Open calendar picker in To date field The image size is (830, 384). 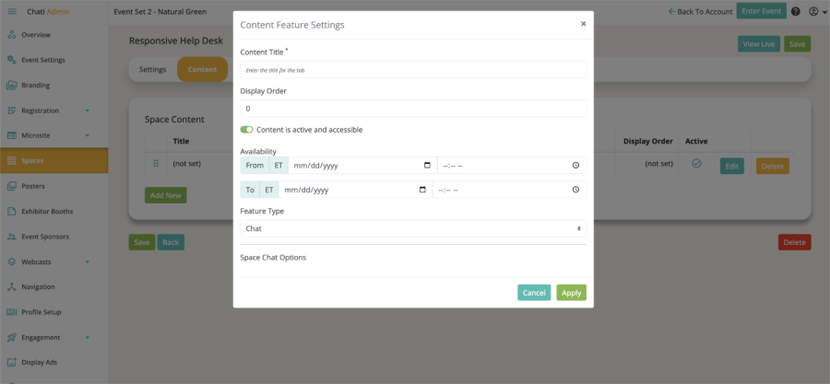coord(422,190)
